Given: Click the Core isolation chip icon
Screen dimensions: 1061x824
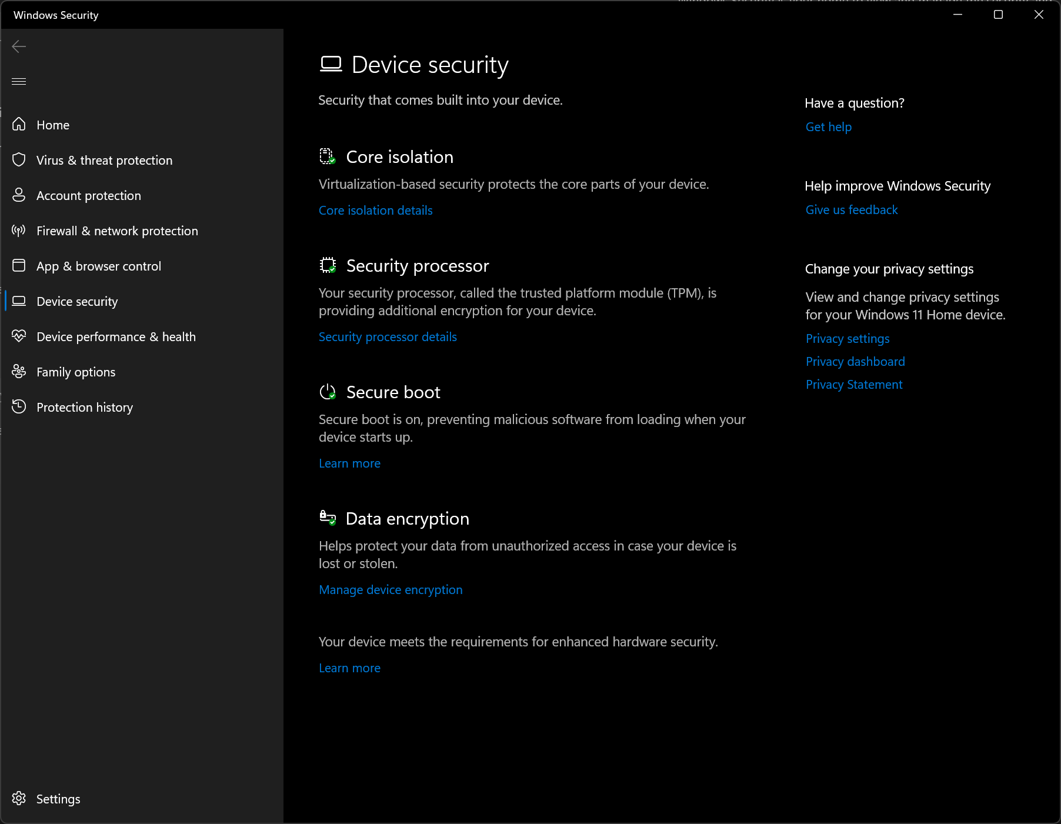Looking at the screenshot, I should 328,156.
